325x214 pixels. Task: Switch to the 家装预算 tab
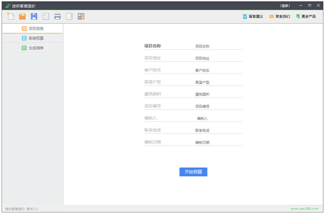(32, 38)
